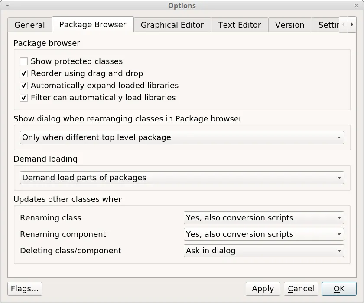
Task: Switch to the General tab
Action: 29,25
